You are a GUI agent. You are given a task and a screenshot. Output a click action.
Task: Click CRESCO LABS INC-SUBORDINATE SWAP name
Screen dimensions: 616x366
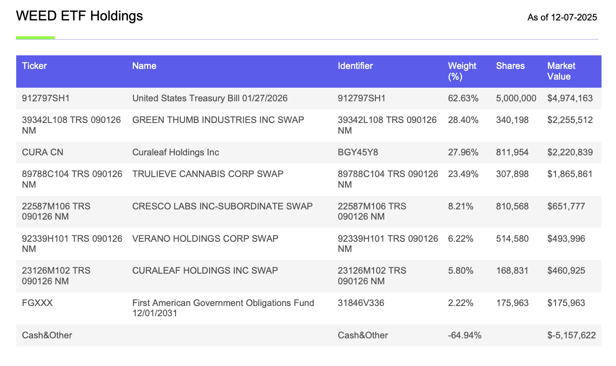[222, 206]
